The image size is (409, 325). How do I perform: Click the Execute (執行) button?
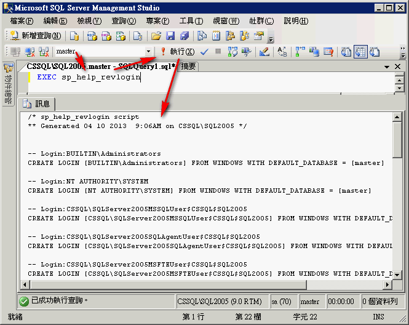pos(177,52)
